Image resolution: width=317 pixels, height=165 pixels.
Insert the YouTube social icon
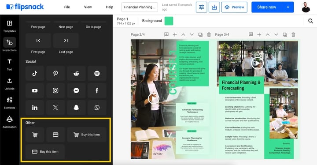click(35, 90)
